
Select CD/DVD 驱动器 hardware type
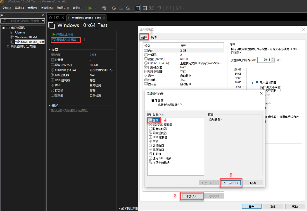tap(161, 125)
